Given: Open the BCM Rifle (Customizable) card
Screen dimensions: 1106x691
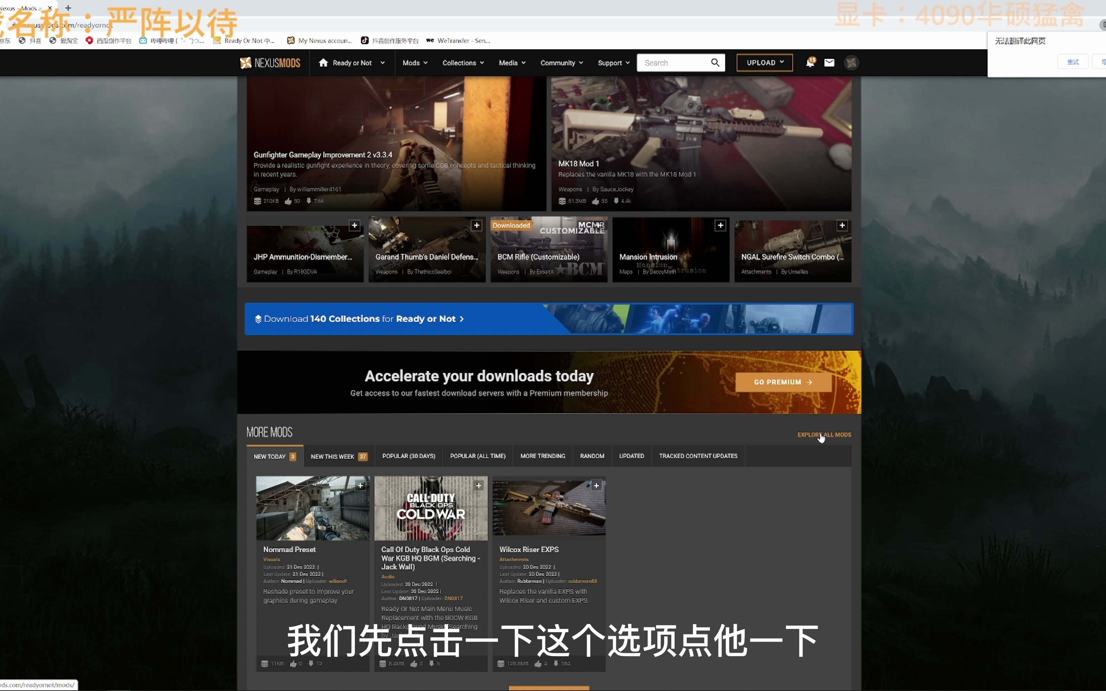Looking at the screenshot, I should click(549, 250).
